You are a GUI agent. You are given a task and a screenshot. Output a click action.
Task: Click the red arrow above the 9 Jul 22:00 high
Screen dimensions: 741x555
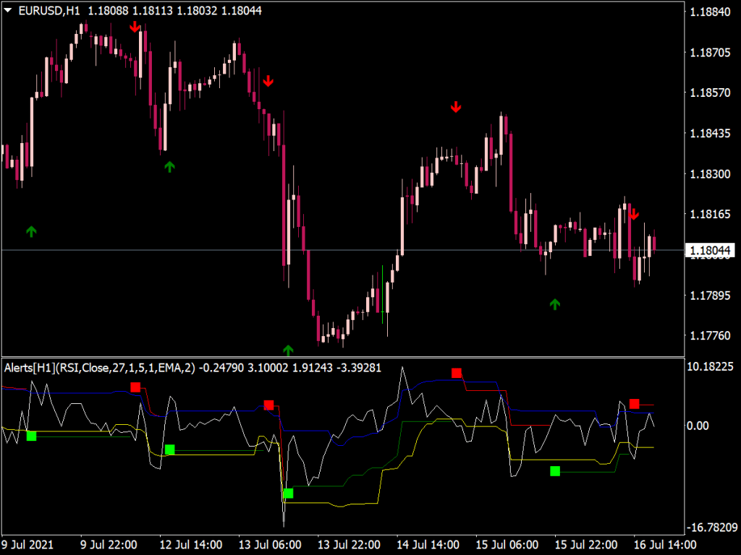click(135, 27)
